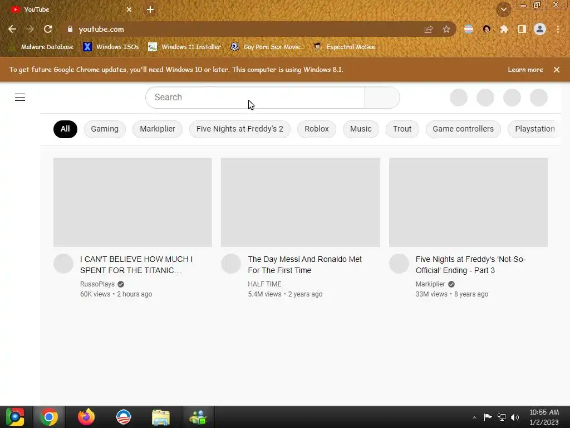570x428 pixels.
Task: Click the title The Day Messi And Ronaldo Met
Action: [304, 265]
